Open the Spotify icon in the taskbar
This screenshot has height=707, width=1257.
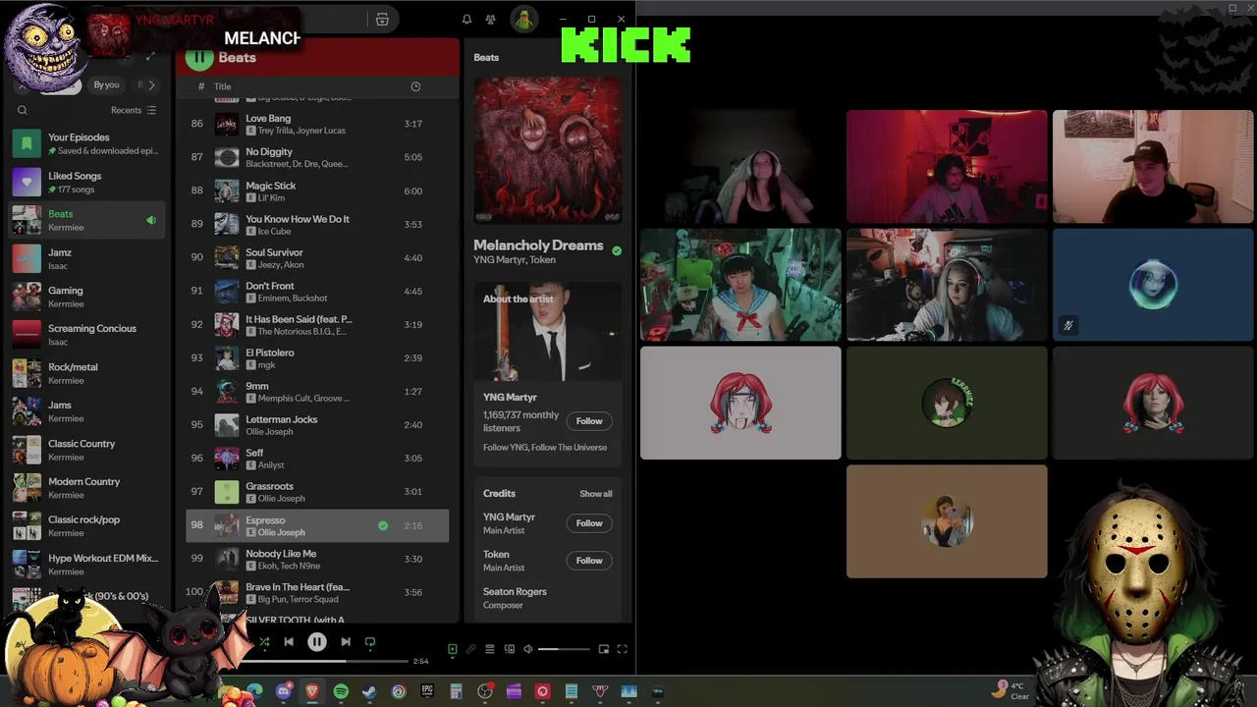coord(341,691)
